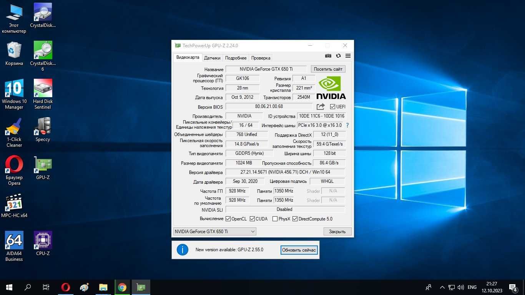
Task: Take a GPU-Z screenshot with camera icon
Action: (x=328, y=56)
